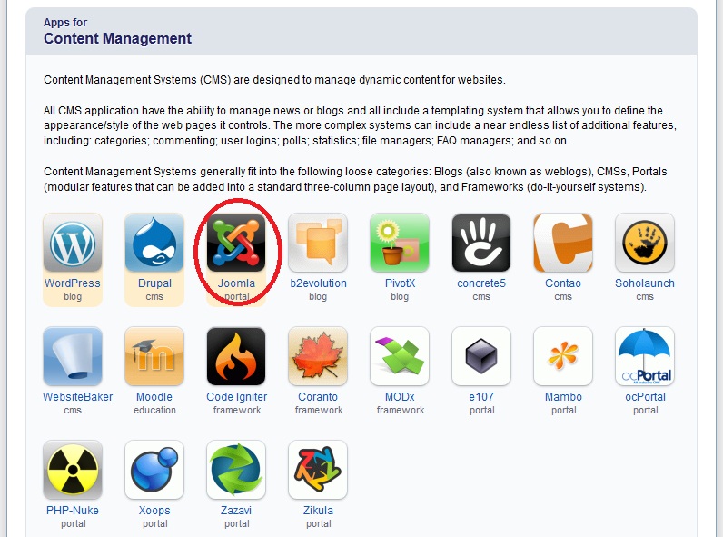Click the b2evolution name link
Image resolution: width=723 pixels, height=537 pixels.
[318, 283]
